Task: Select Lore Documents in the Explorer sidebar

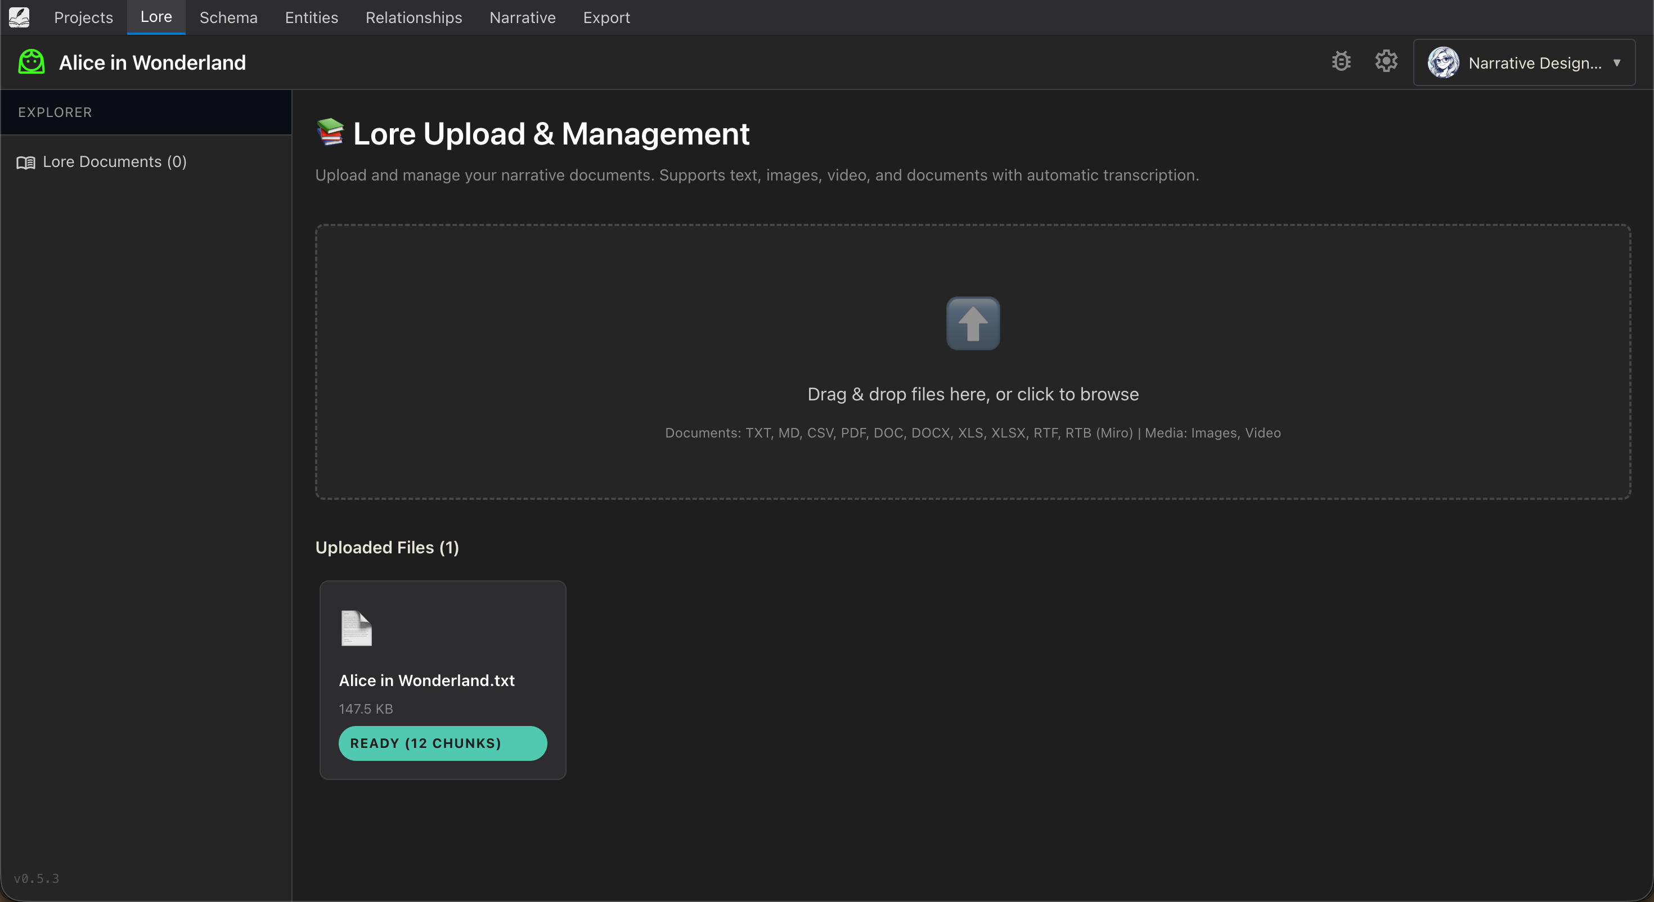Action: pos(114,162)
